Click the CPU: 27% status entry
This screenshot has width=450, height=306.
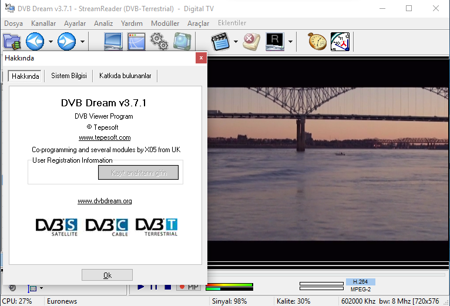tap(16, 301)
